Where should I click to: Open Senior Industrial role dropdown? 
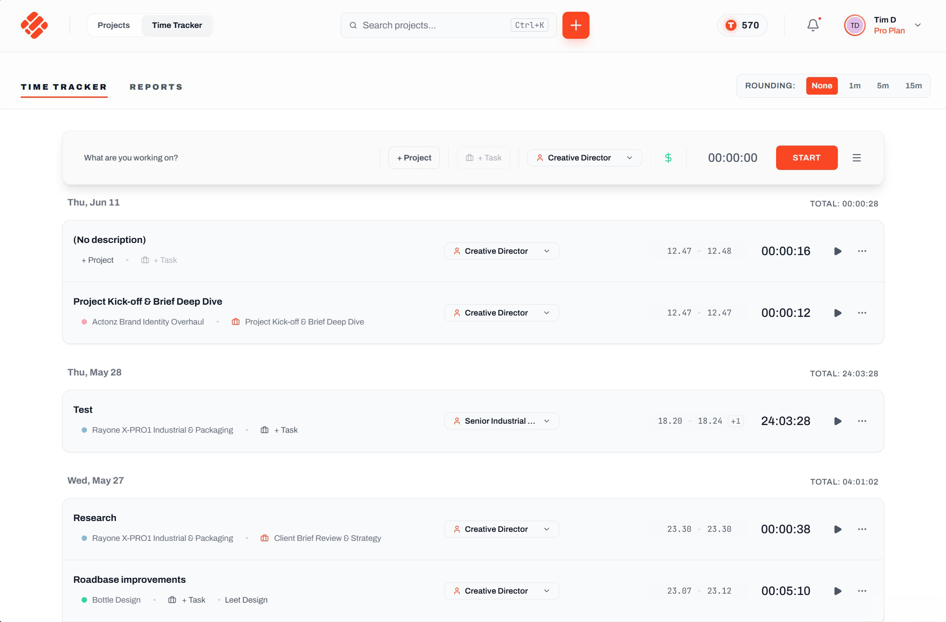tap(502, 421)
